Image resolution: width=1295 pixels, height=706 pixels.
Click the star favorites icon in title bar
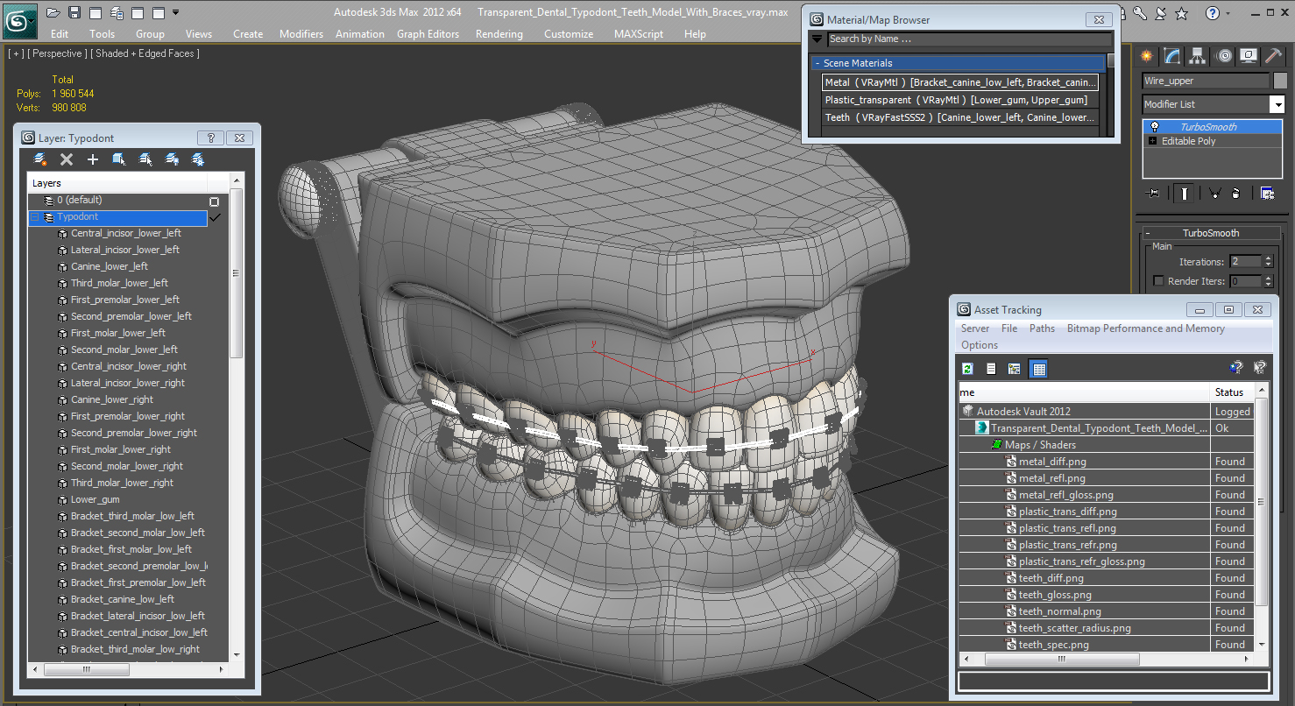[x=1182, y=13]
